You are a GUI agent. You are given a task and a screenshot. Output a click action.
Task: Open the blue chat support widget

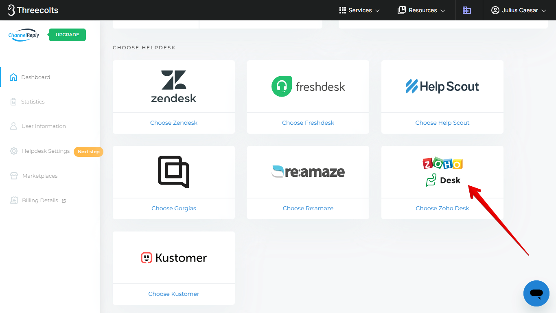pyautogui.click(x=536, y=293)
